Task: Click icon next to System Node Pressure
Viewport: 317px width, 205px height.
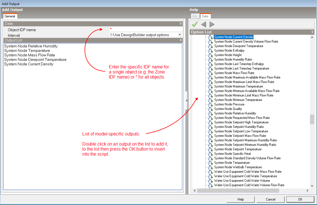Action: coord(210,104)
